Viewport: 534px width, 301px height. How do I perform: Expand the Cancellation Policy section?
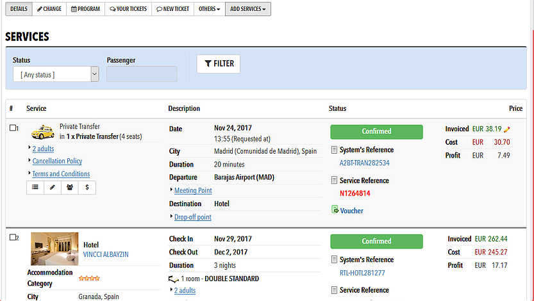57,161
